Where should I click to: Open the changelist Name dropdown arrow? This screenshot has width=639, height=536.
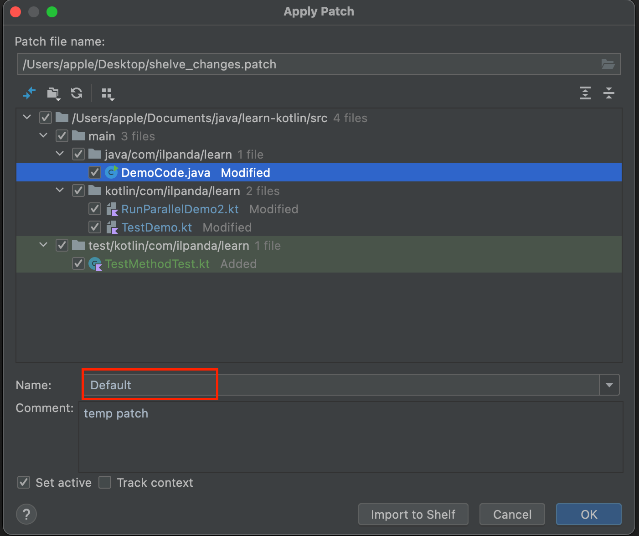(x=609, y=385)
